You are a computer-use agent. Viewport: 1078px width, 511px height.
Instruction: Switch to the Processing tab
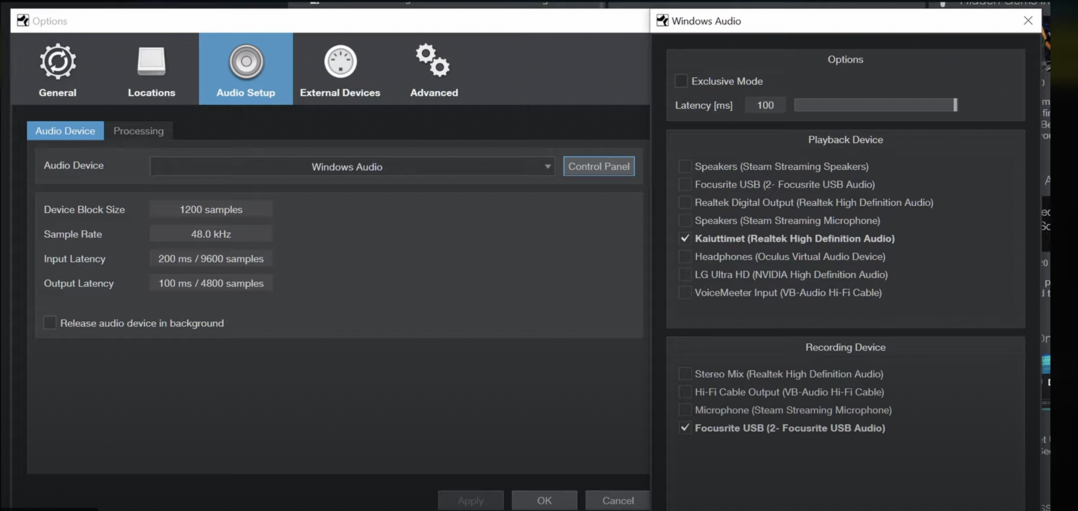coord(138,131)
